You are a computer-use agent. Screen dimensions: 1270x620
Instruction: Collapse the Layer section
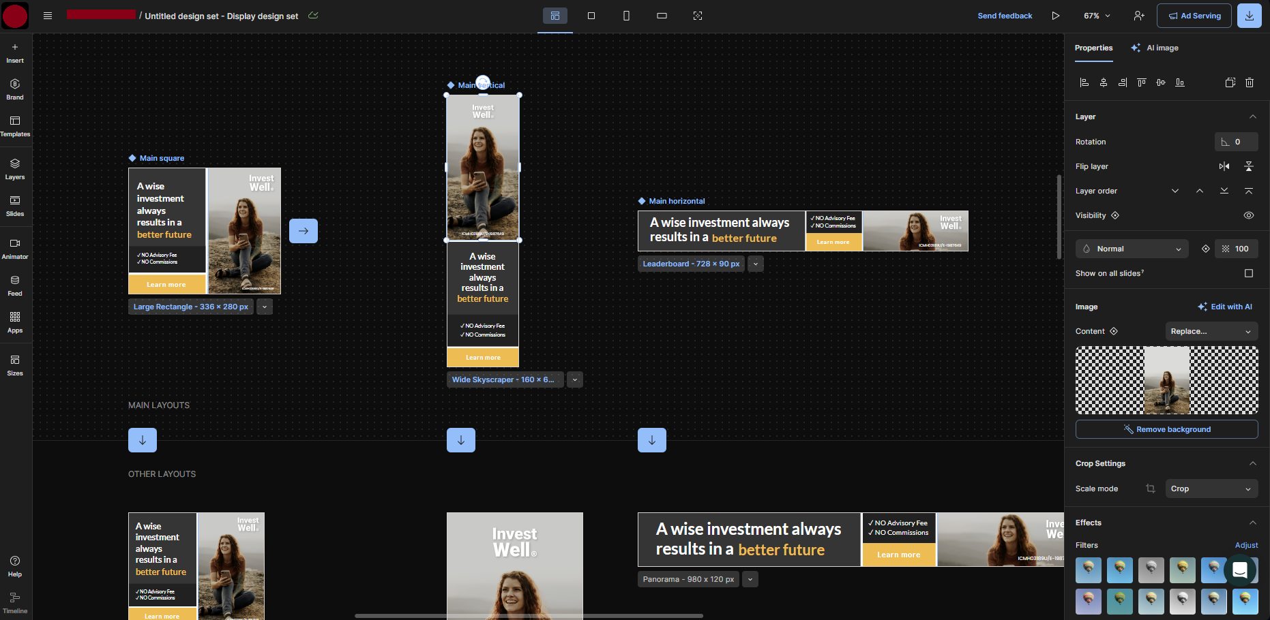(x=1252, y=117)
